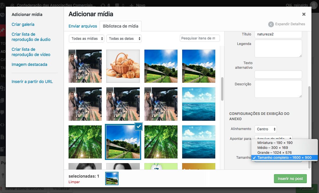Open the Apontar para dropdown

click(273, 137)
